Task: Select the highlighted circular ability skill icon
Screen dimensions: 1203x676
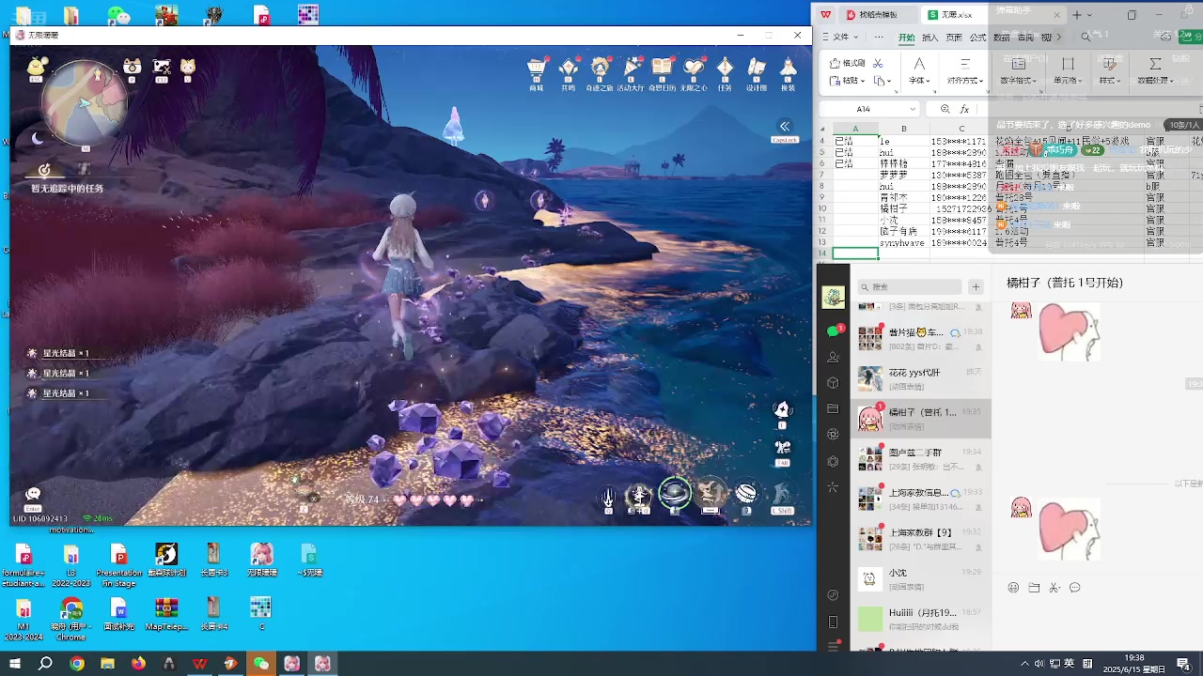Action: click(675, 493)
